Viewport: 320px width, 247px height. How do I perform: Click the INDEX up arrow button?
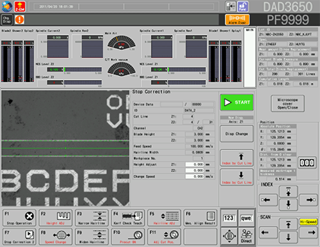point(288,192)
